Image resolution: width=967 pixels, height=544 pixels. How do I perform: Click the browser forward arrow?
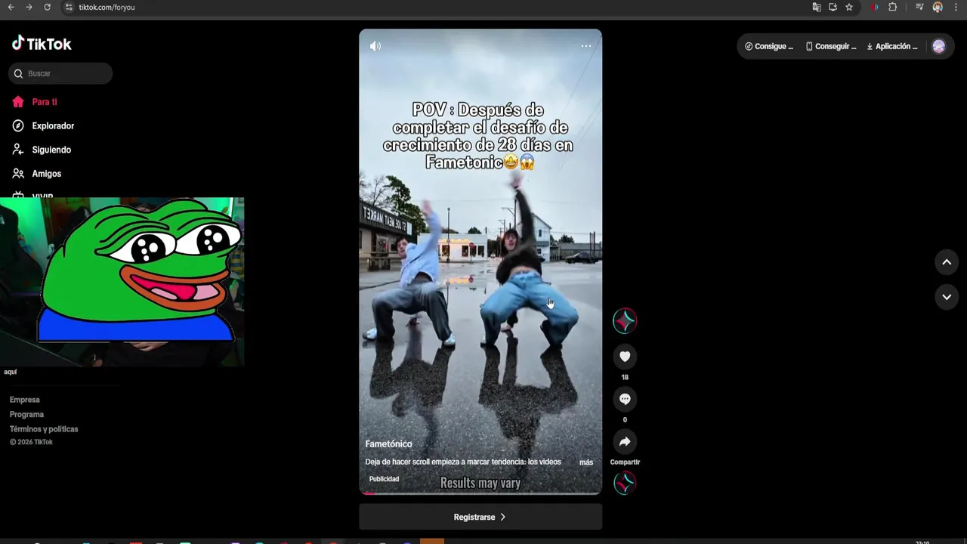point(29,7)
